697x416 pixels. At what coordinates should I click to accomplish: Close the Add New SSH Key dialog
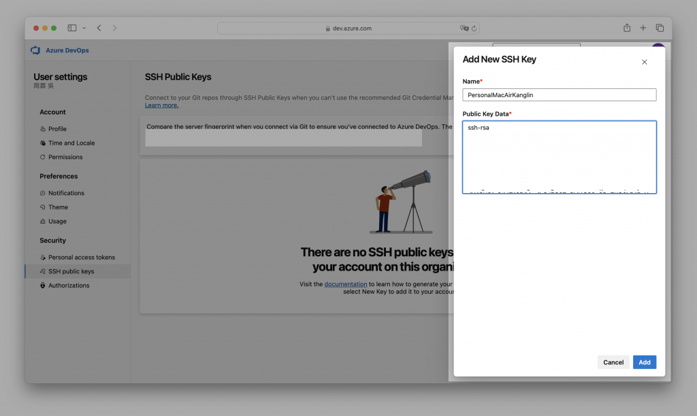click(645, 62)
